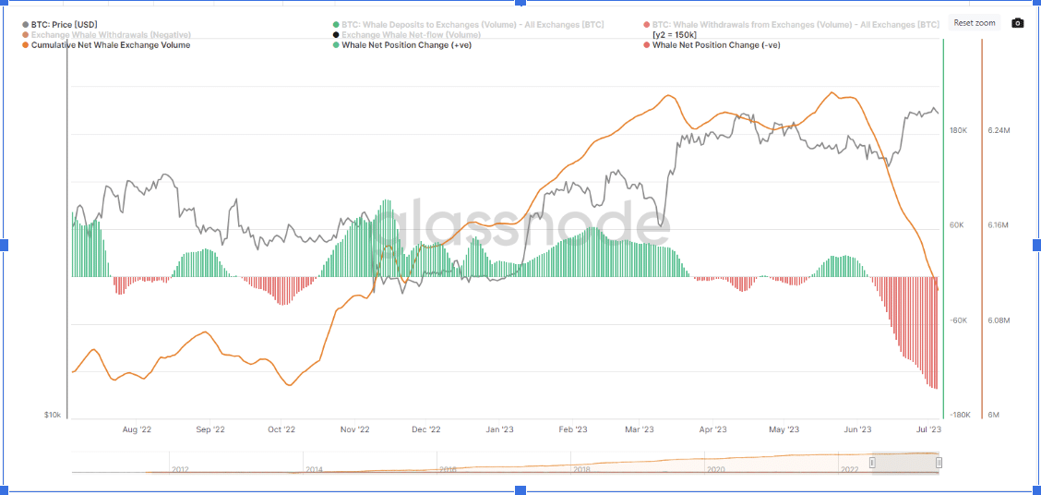Click the right handle of range navigator

[x=939, y=463]
